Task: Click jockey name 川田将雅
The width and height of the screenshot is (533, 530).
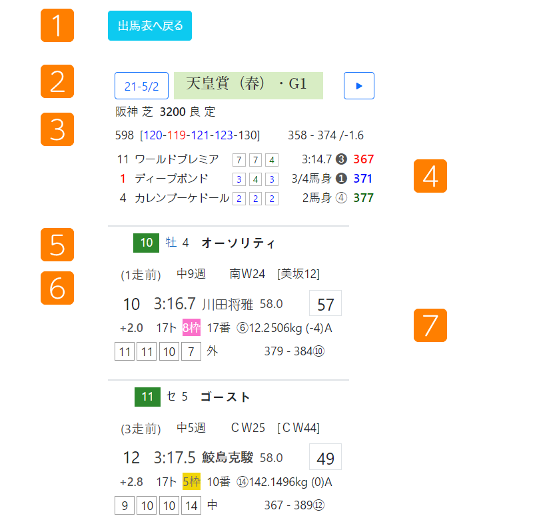Action: (x=228, y=305)
